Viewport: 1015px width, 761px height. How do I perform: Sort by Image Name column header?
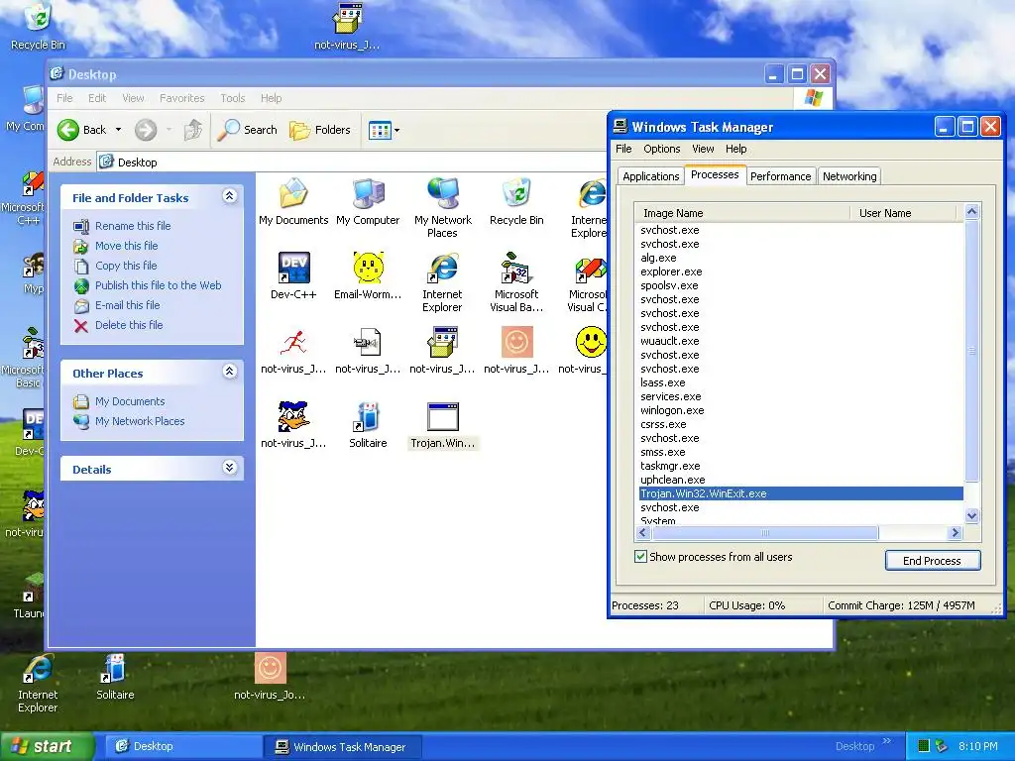pos(742,213)
